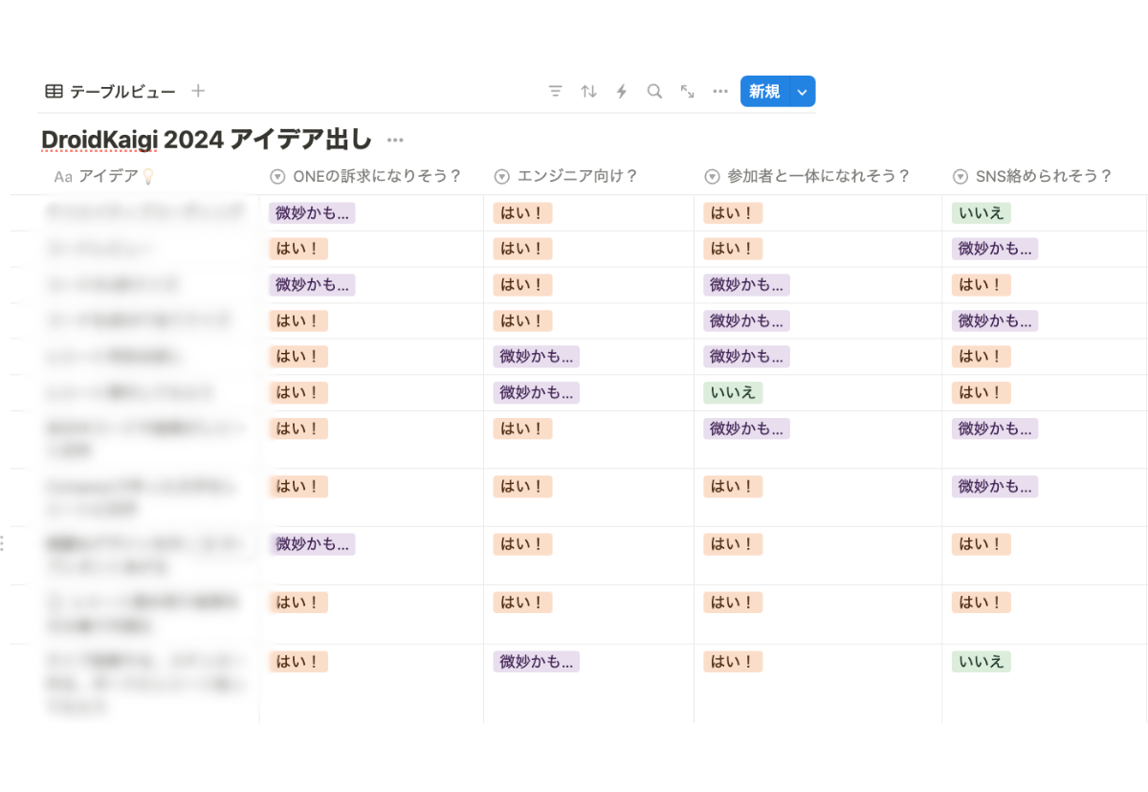Open the SNS絡められそう？ column header

click(1033, 176)
